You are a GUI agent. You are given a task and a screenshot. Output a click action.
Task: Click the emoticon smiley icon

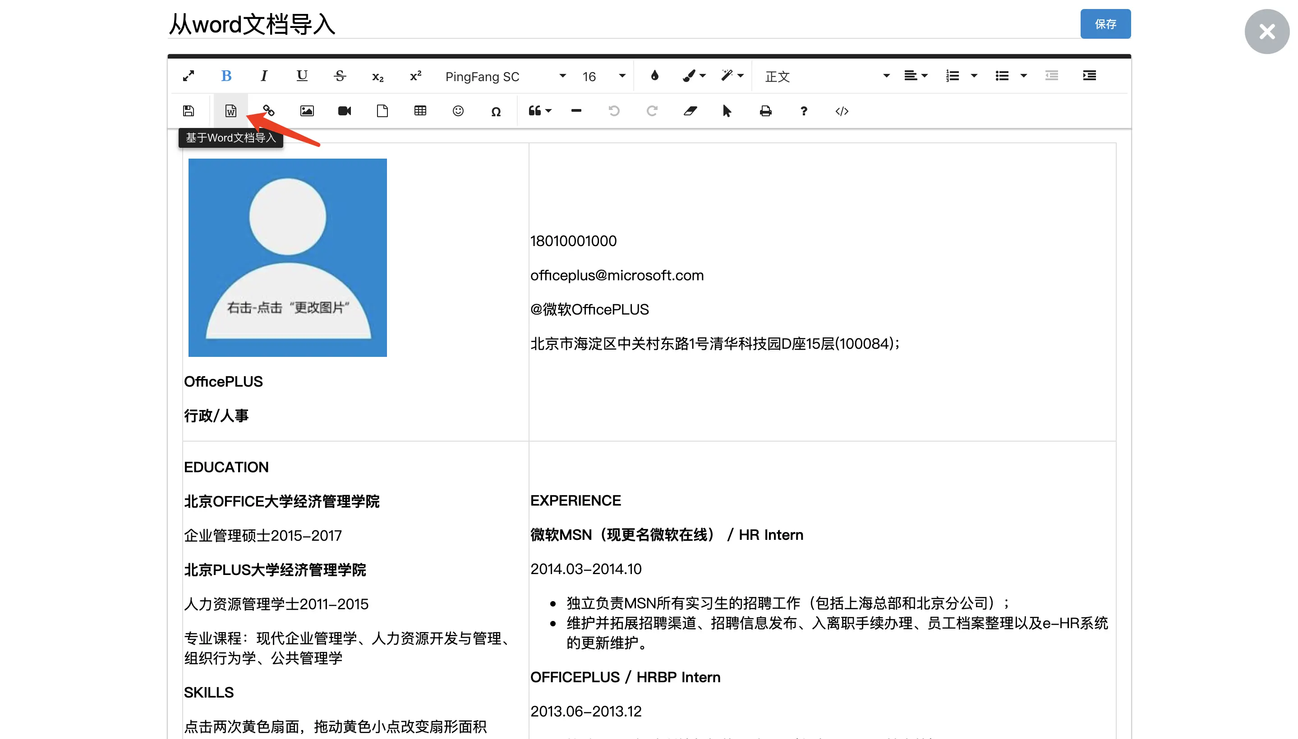[x=458, y=111]
